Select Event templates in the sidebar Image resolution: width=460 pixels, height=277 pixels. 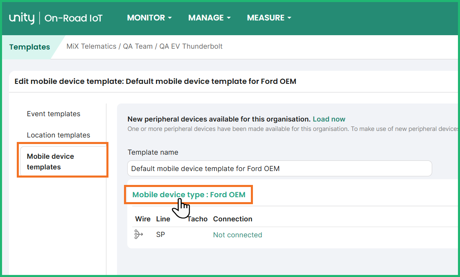click(x=53, y=114)
